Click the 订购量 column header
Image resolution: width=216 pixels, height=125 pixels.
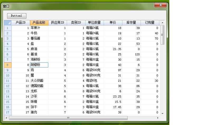150,23
